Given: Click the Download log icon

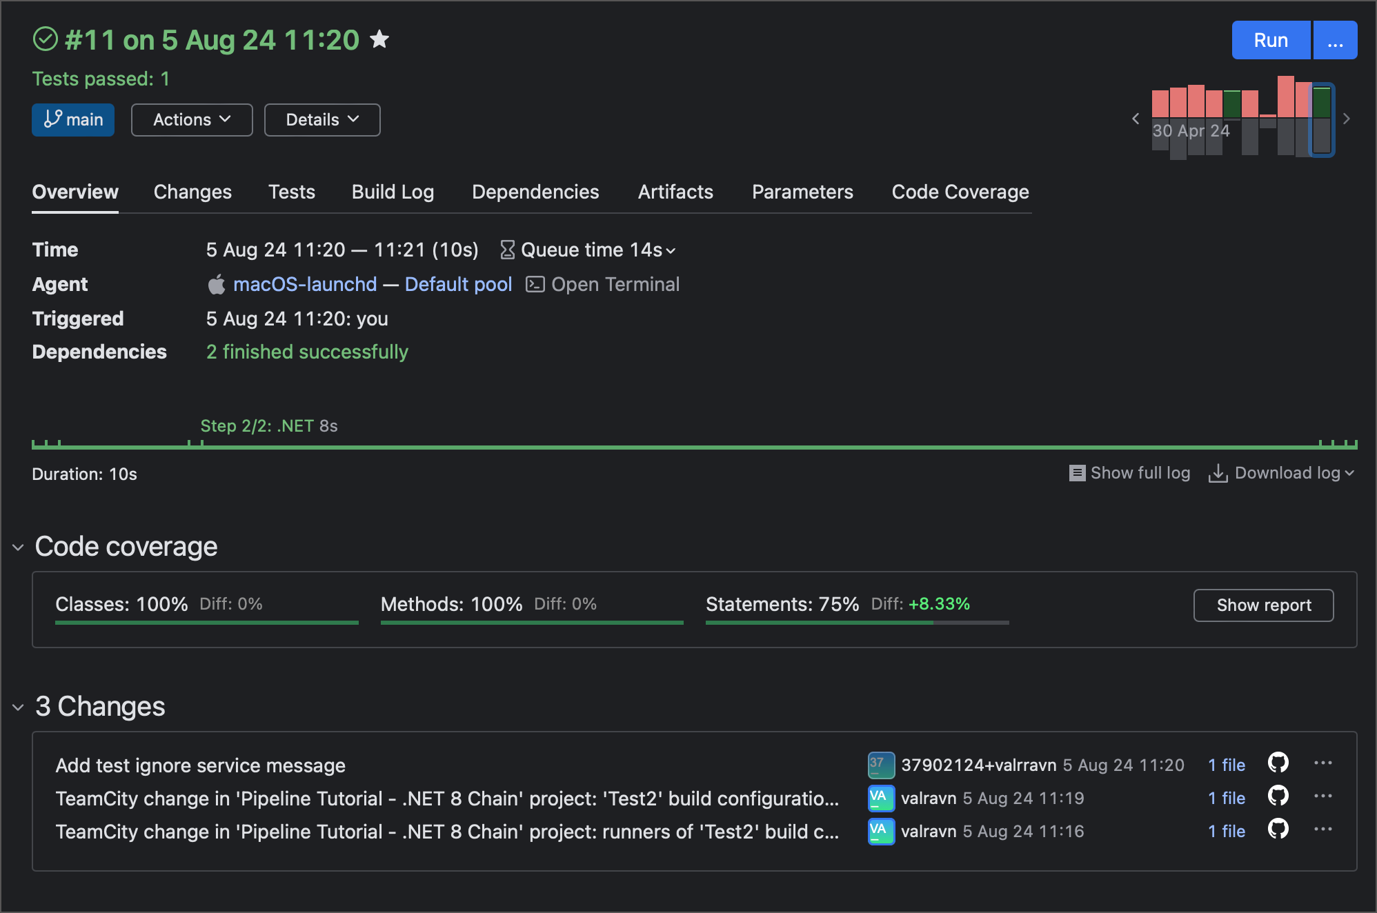Looking at the screenshot, I should coord(1218,473).
